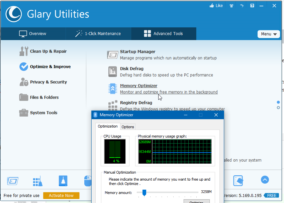
Task: Open the Registry cleaner broom icon in bottom toolbar
Action: click(38, 181)
